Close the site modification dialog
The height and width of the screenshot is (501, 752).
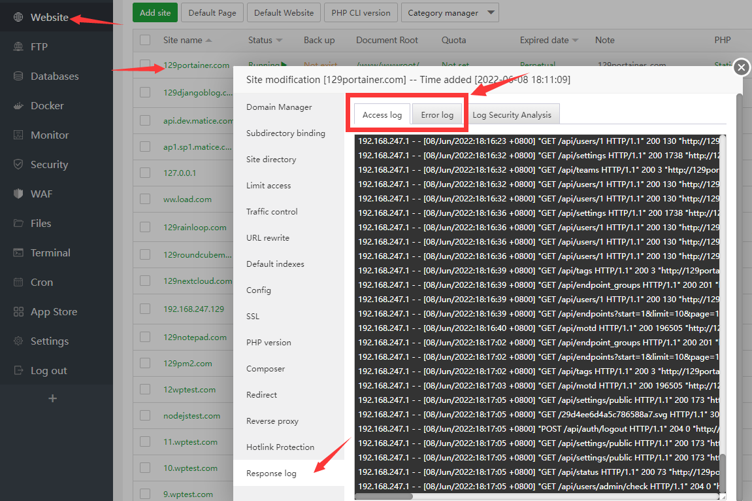pos(741,67)
